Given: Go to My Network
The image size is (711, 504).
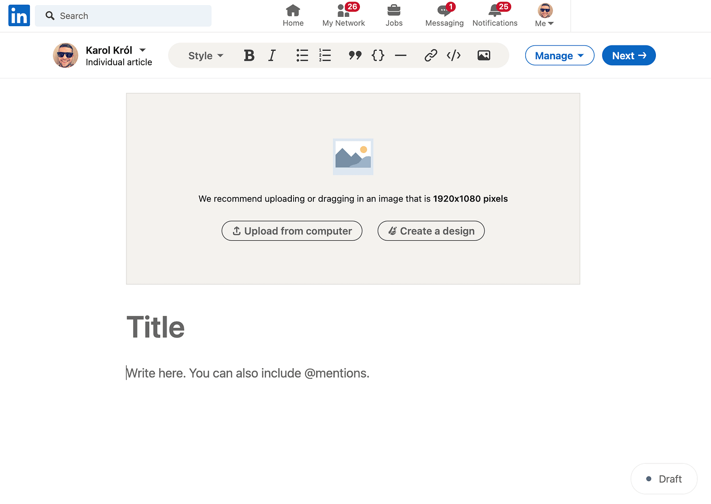Looking at the screenshot, I should pyautogui.click(x=343, y=15).
